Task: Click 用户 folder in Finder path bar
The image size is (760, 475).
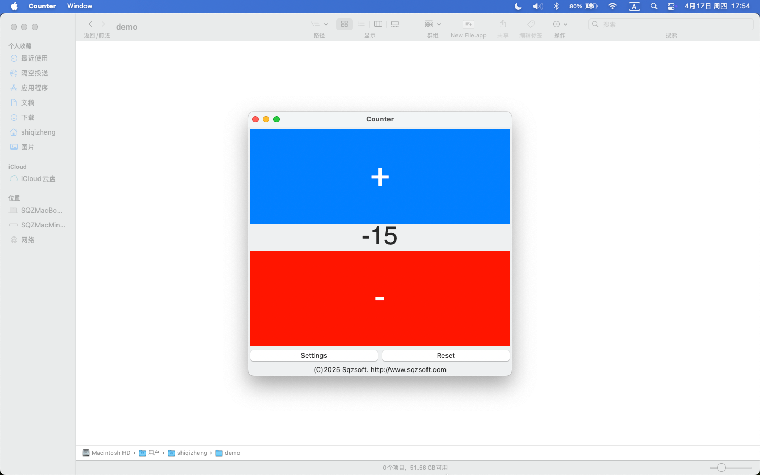Action: 149,453
